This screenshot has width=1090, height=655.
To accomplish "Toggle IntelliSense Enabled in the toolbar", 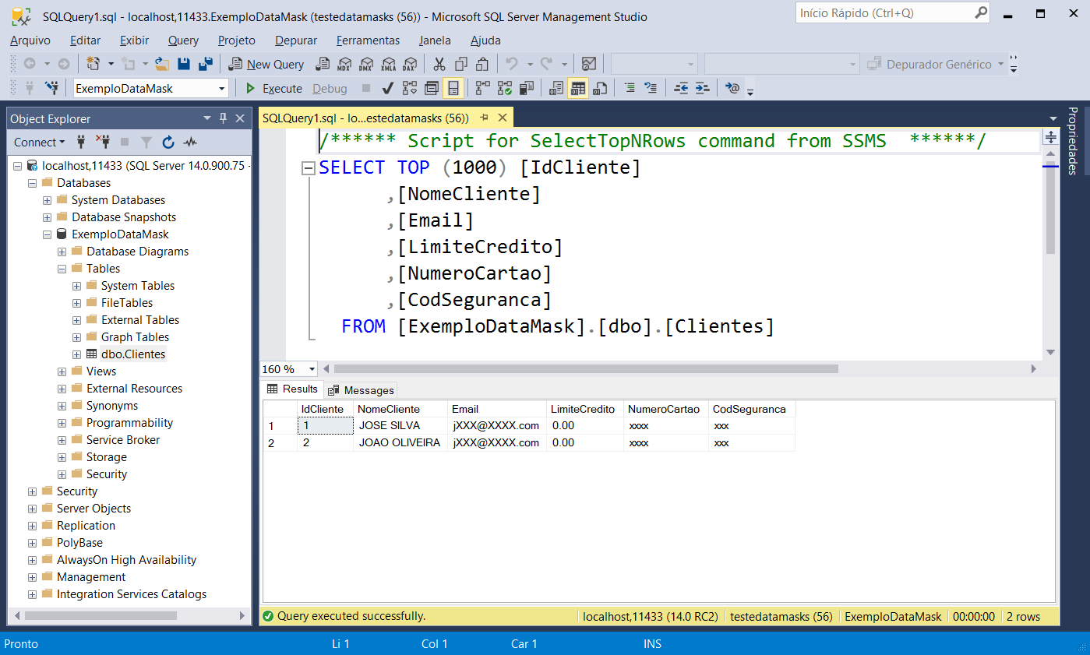I will tap(453, 88).
